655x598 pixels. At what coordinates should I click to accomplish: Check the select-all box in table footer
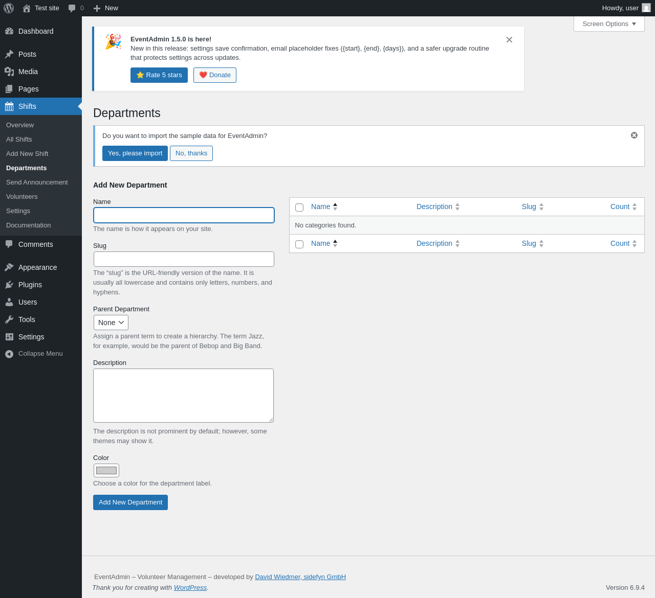click(299, 244)
